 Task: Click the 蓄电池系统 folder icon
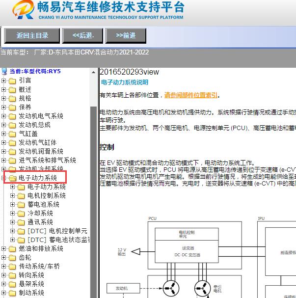click(21, 205)
